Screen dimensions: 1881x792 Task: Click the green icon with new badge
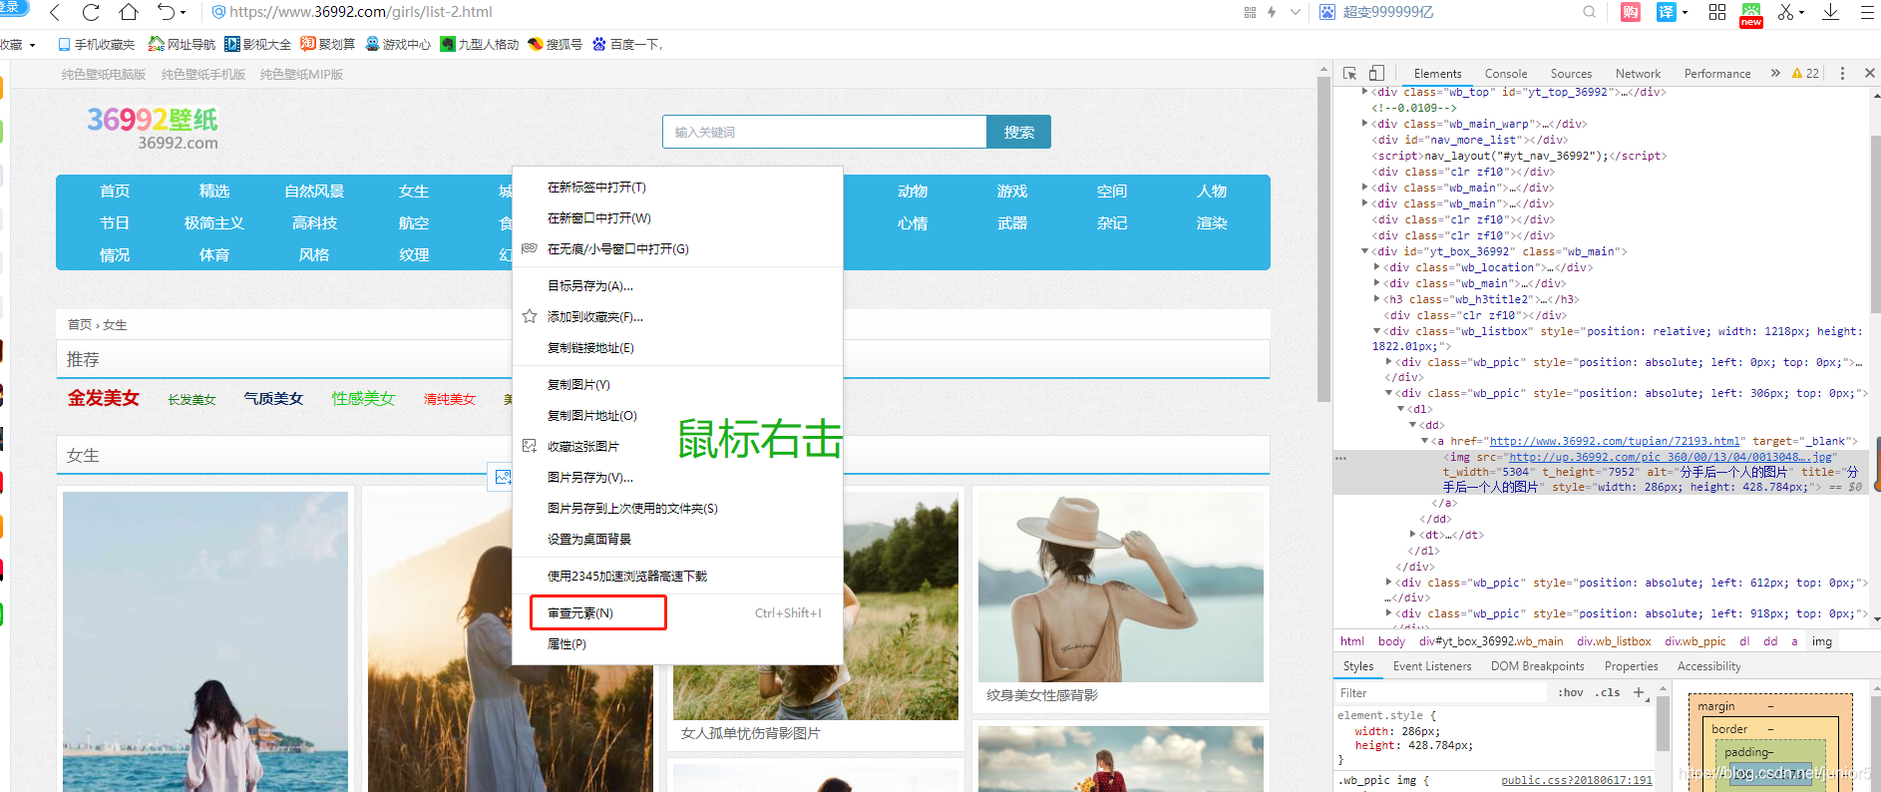pos(1751,14)
